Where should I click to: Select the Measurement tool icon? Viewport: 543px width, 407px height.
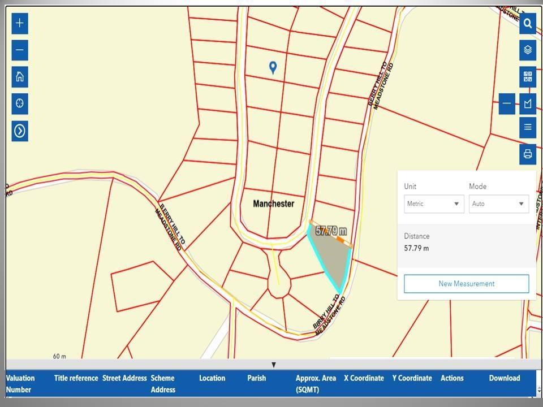pos(527,103)
